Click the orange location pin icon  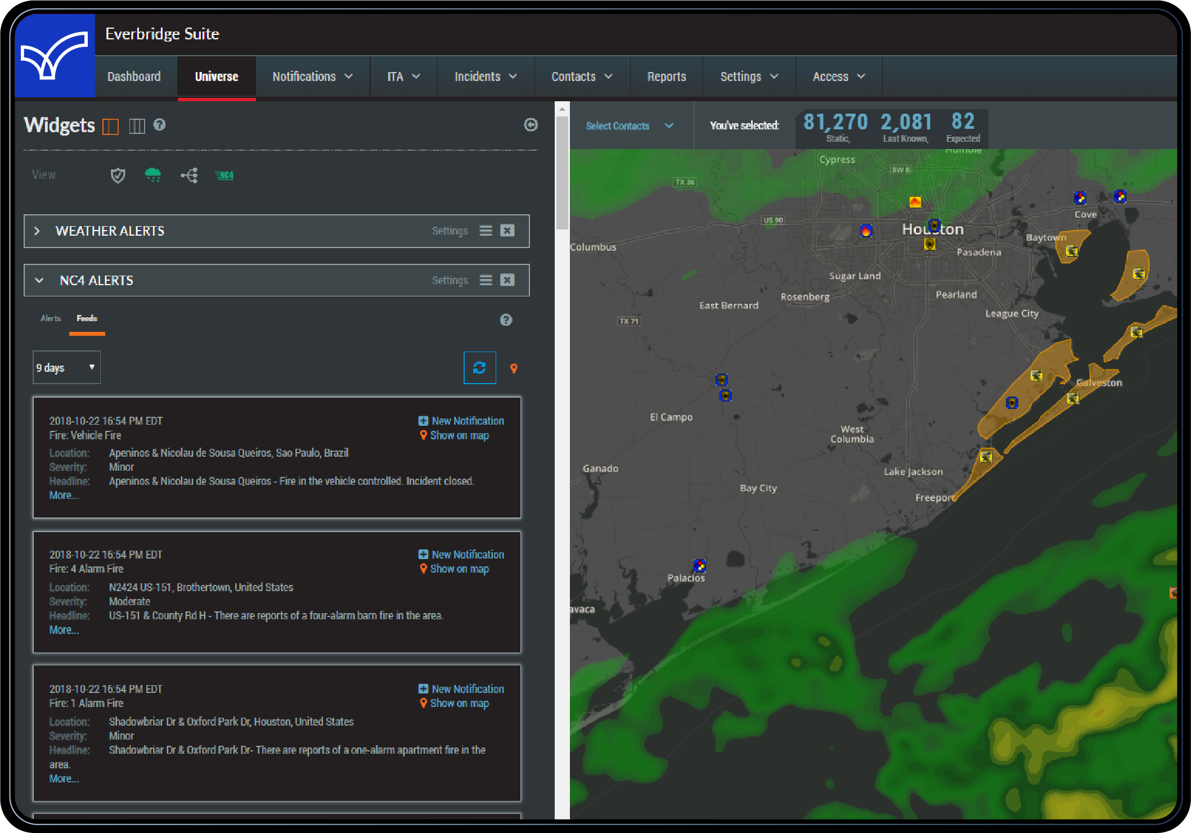pos(514,368)
